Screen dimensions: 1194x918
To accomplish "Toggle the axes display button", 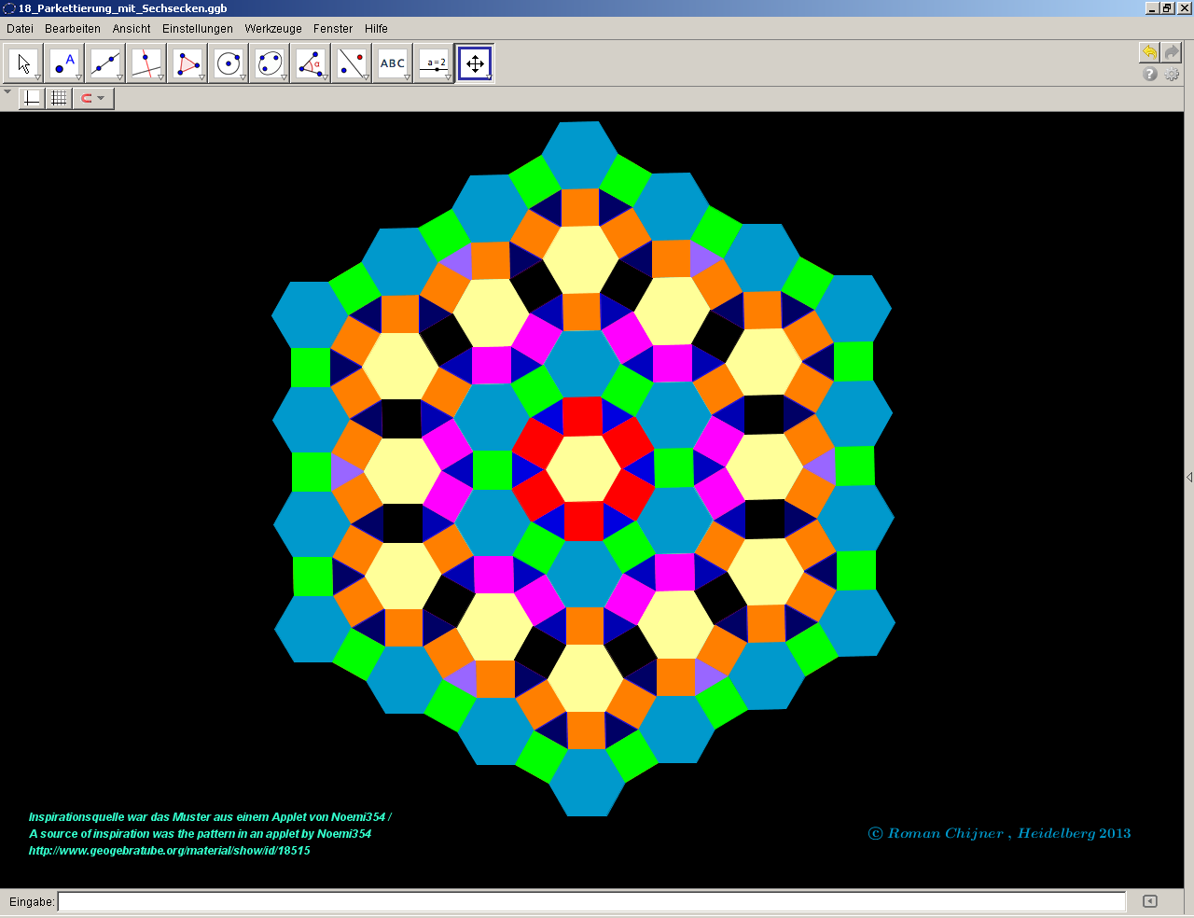I will 32,98.
